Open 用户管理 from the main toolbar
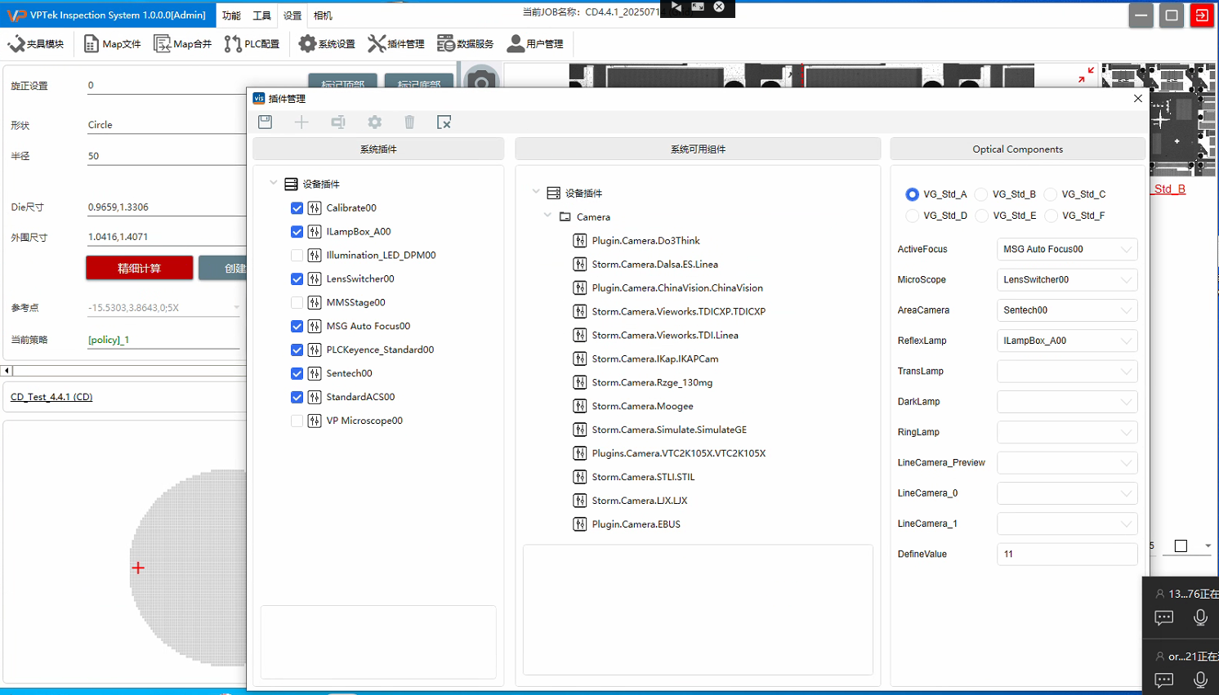The image size is (1219, 695). 535,44
